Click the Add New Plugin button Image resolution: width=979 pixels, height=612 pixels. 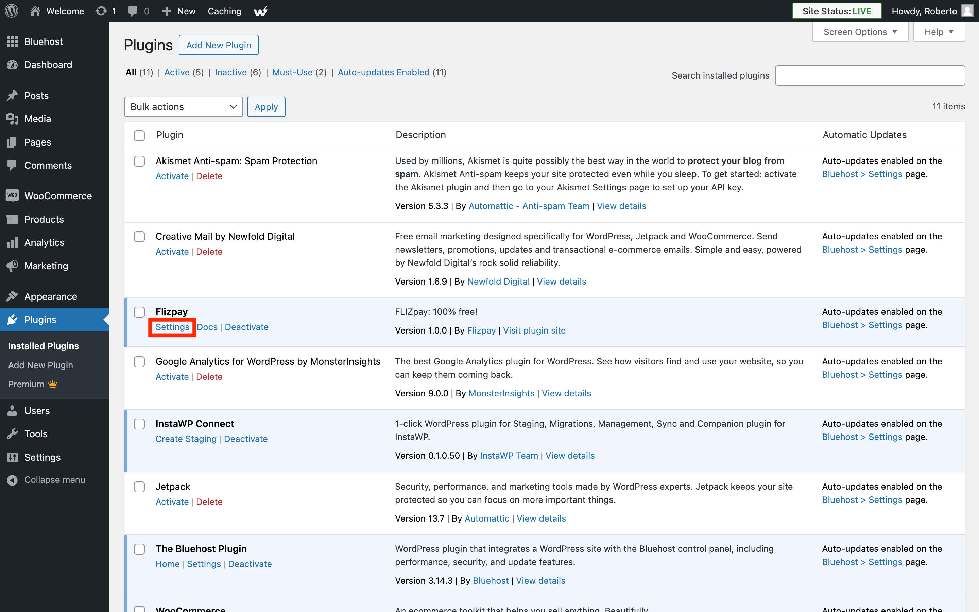coord(219,45)
